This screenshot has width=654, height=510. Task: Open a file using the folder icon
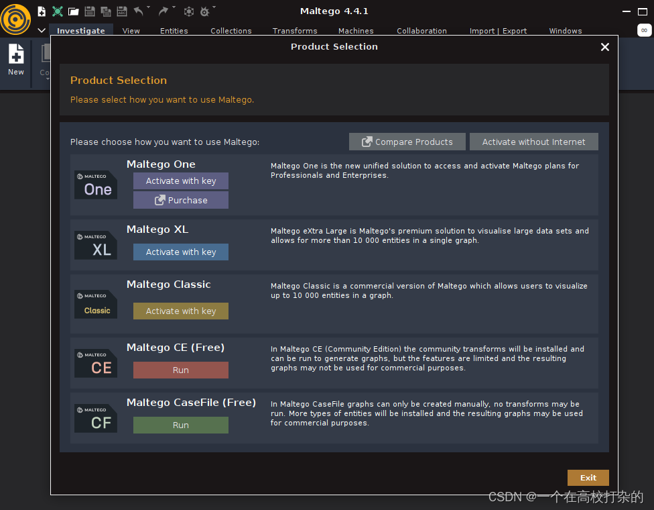[x=74, y=11]
